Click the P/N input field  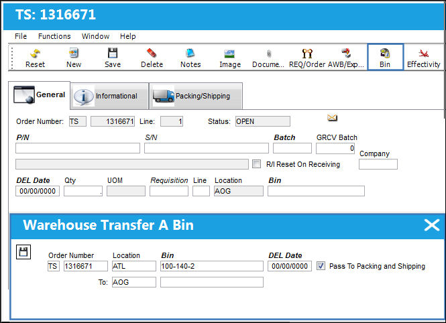(x=78, y=148)
